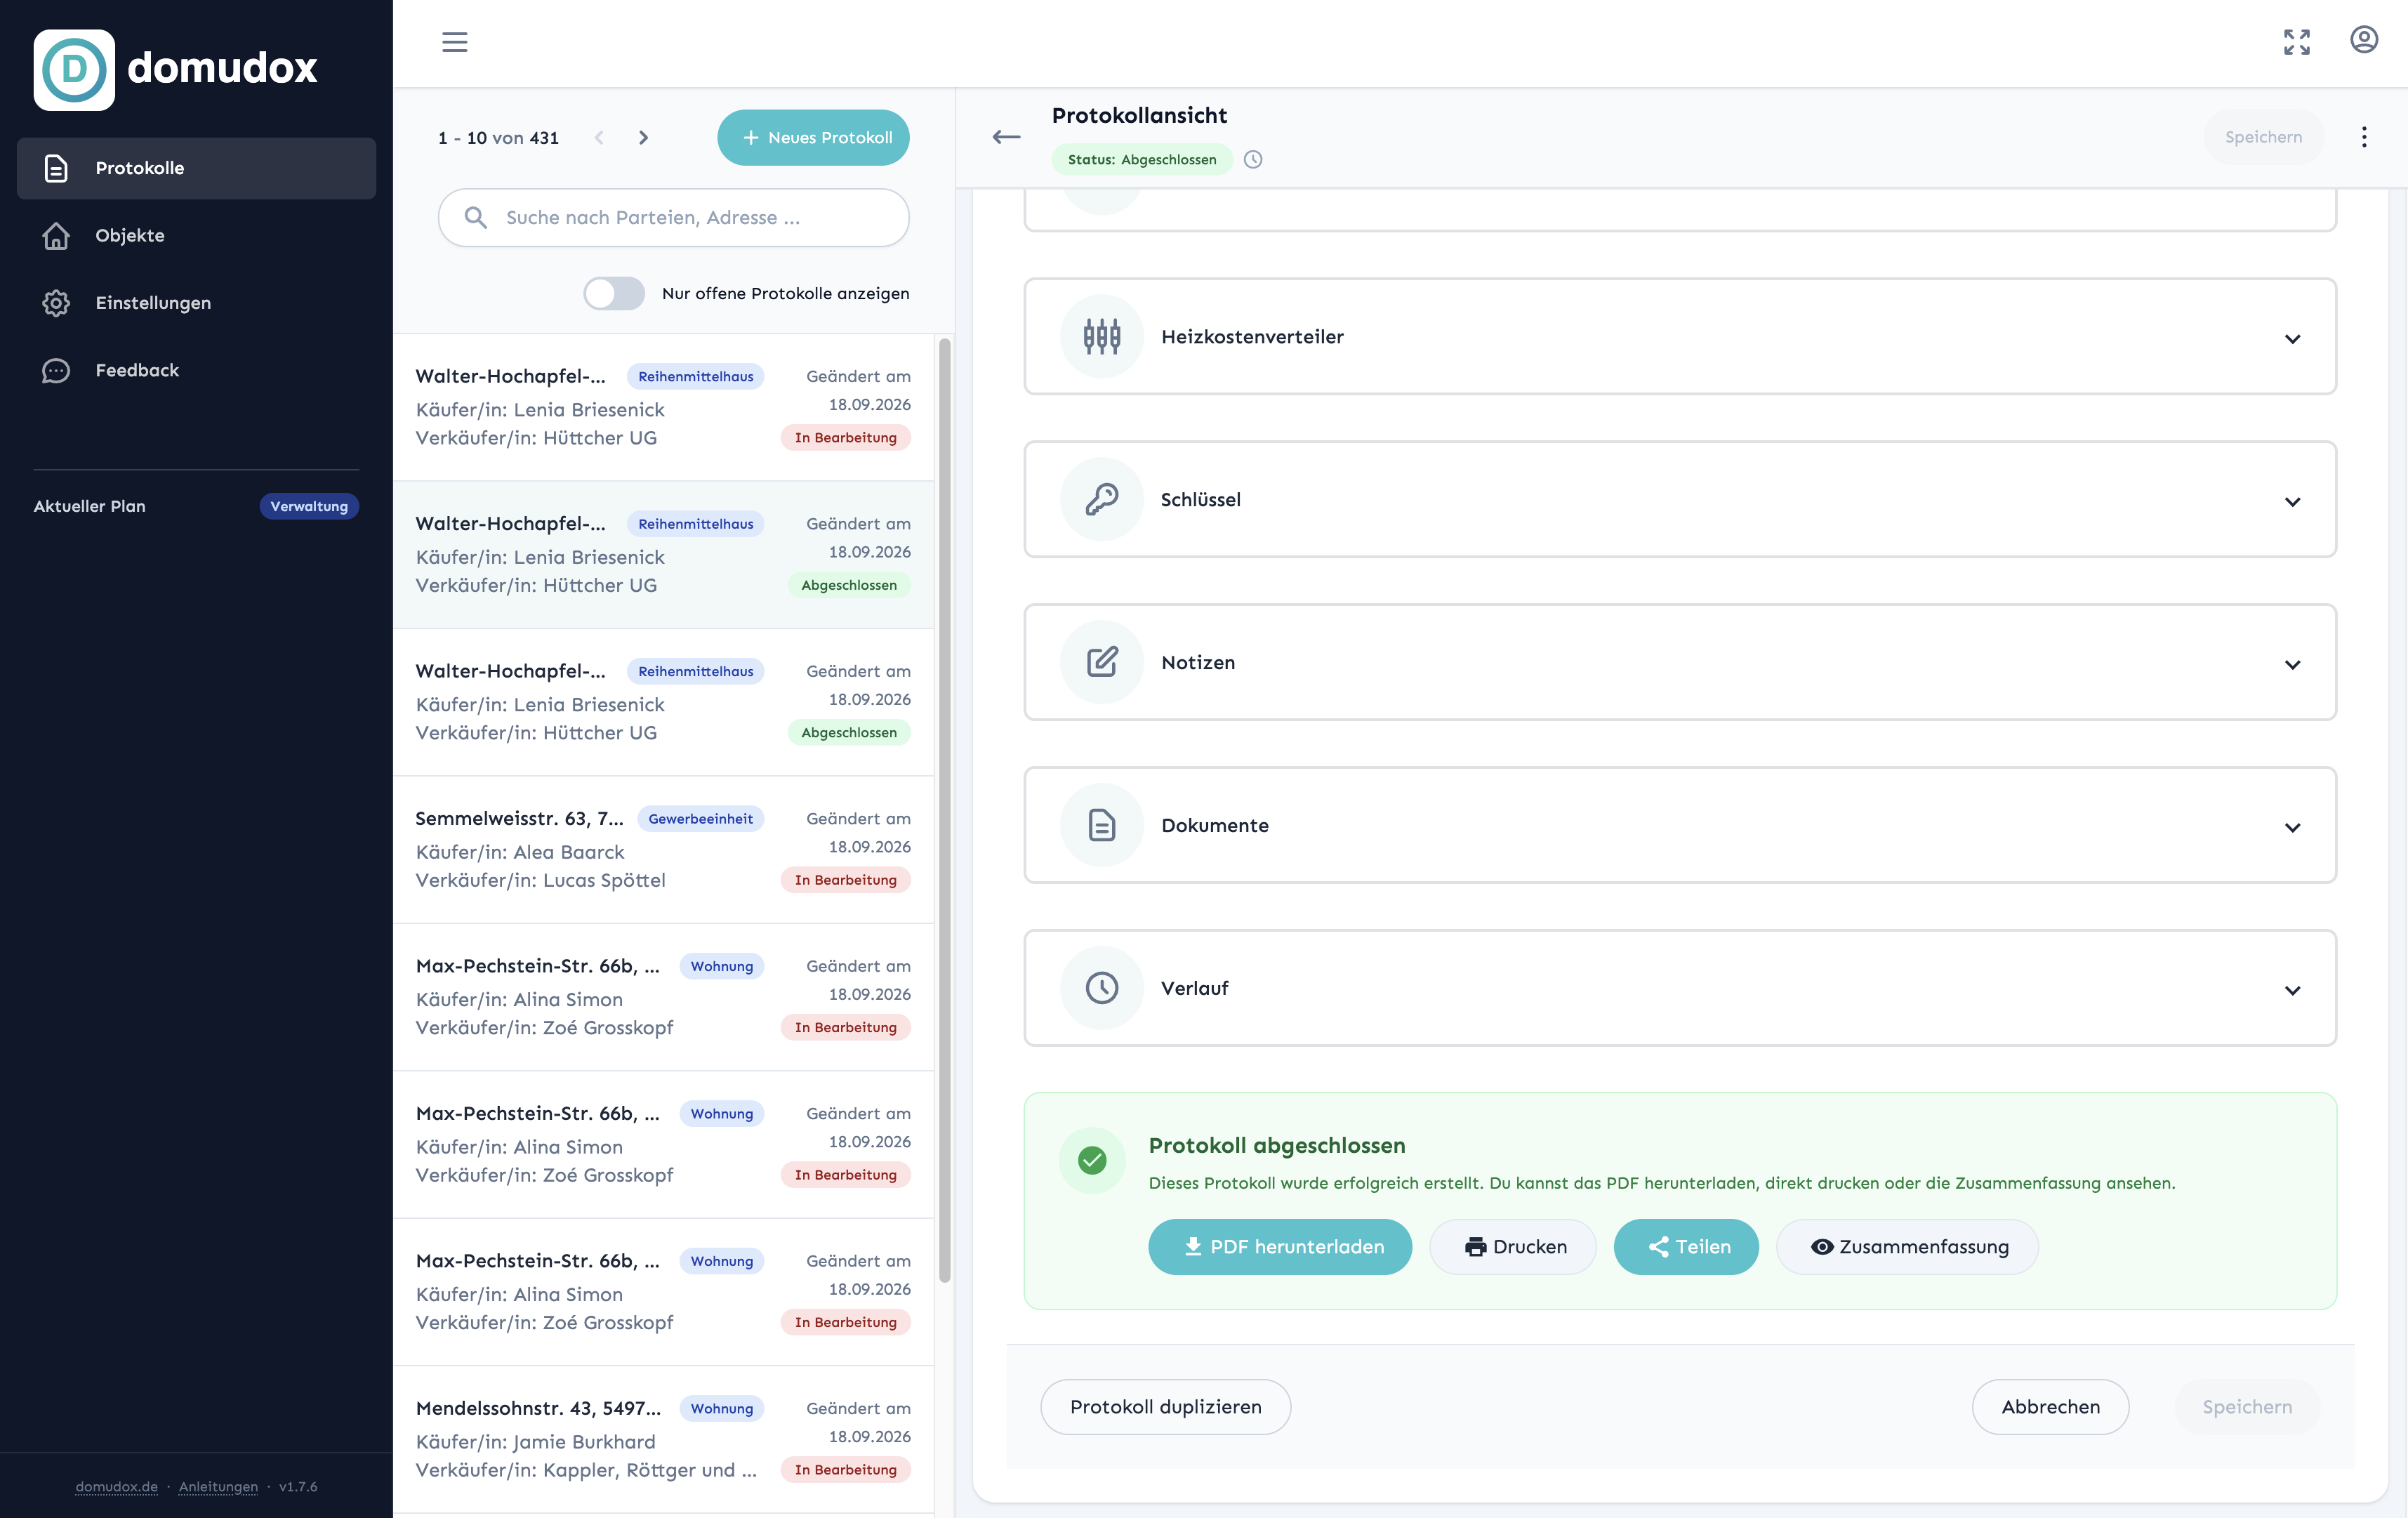Focus the Suche nach Parteien search field

[x=673, y=218]
